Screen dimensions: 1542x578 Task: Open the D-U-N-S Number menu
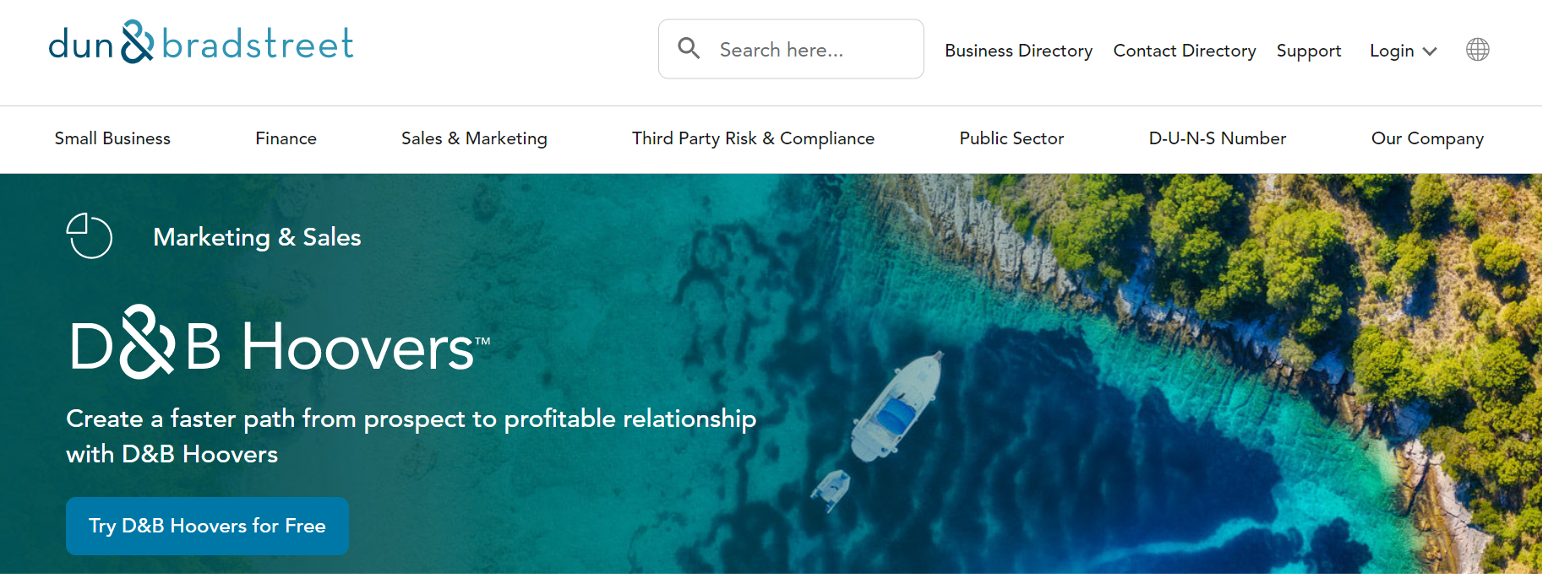click(1217, 138)
